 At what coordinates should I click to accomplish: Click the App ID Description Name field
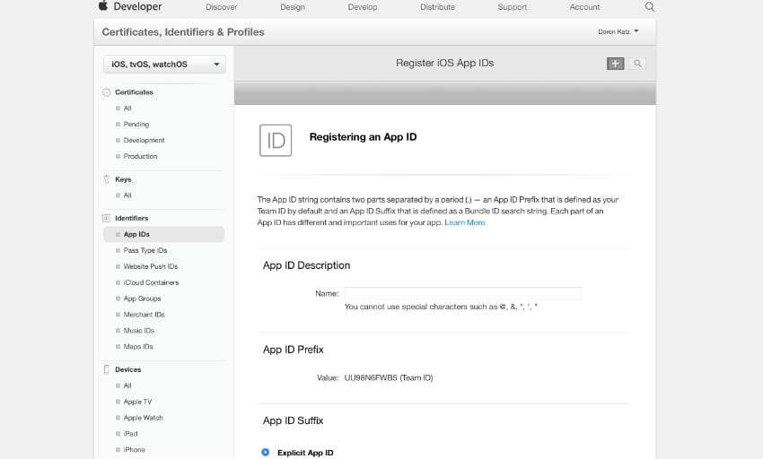463,293
